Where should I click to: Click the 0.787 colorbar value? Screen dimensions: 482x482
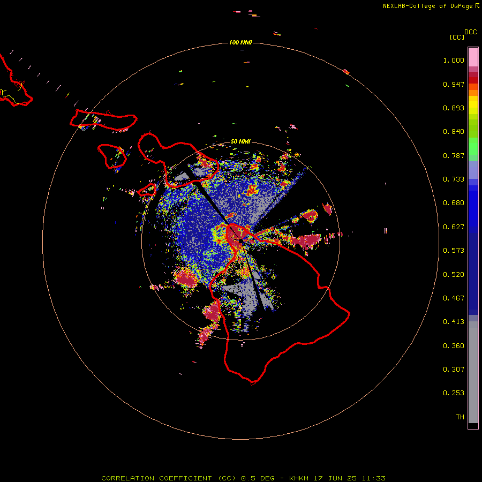(x=454, y=155)
